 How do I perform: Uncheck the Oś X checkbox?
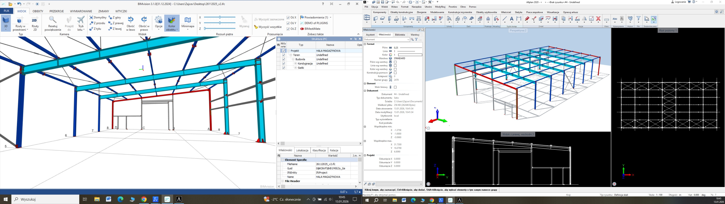coord(288,18)
